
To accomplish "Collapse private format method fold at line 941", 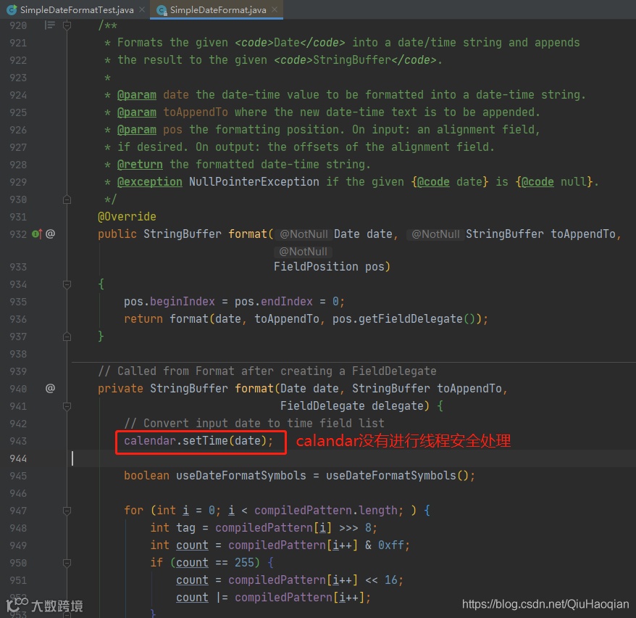I will click(67, 406).
